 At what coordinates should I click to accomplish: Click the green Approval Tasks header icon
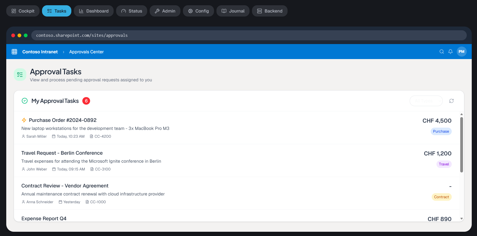point(20,74)
